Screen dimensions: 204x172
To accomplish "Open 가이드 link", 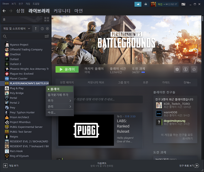I will [166, 82].
